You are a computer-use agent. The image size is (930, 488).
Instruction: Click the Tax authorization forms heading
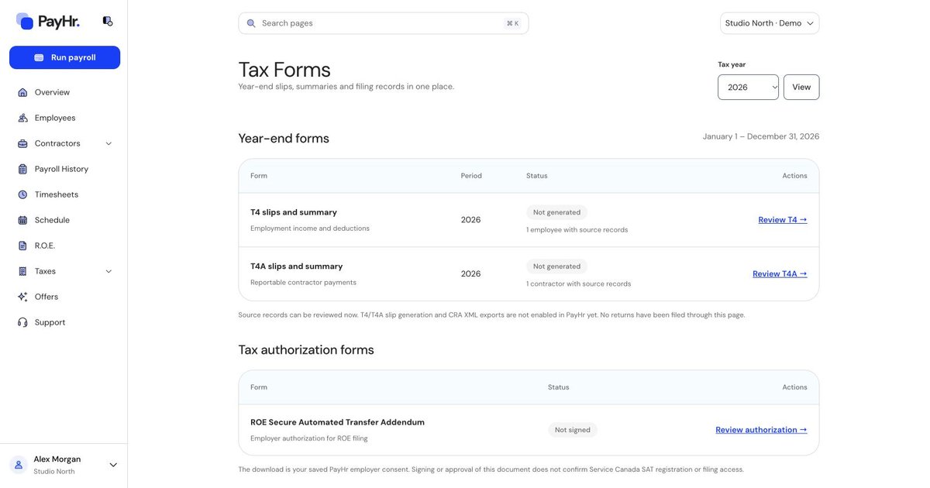point(306,350)
